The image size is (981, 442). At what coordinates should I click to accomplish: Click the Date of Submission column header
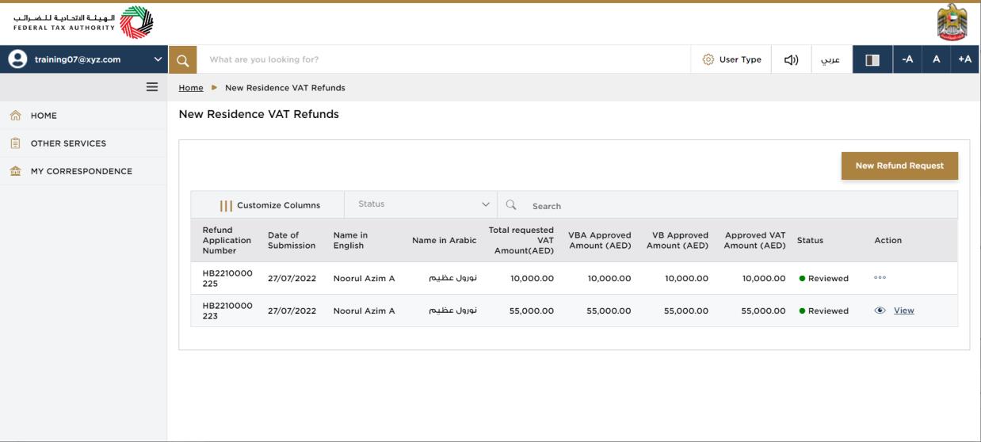292,240
